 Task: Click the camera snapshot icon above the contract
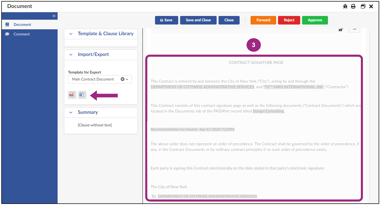341,30
